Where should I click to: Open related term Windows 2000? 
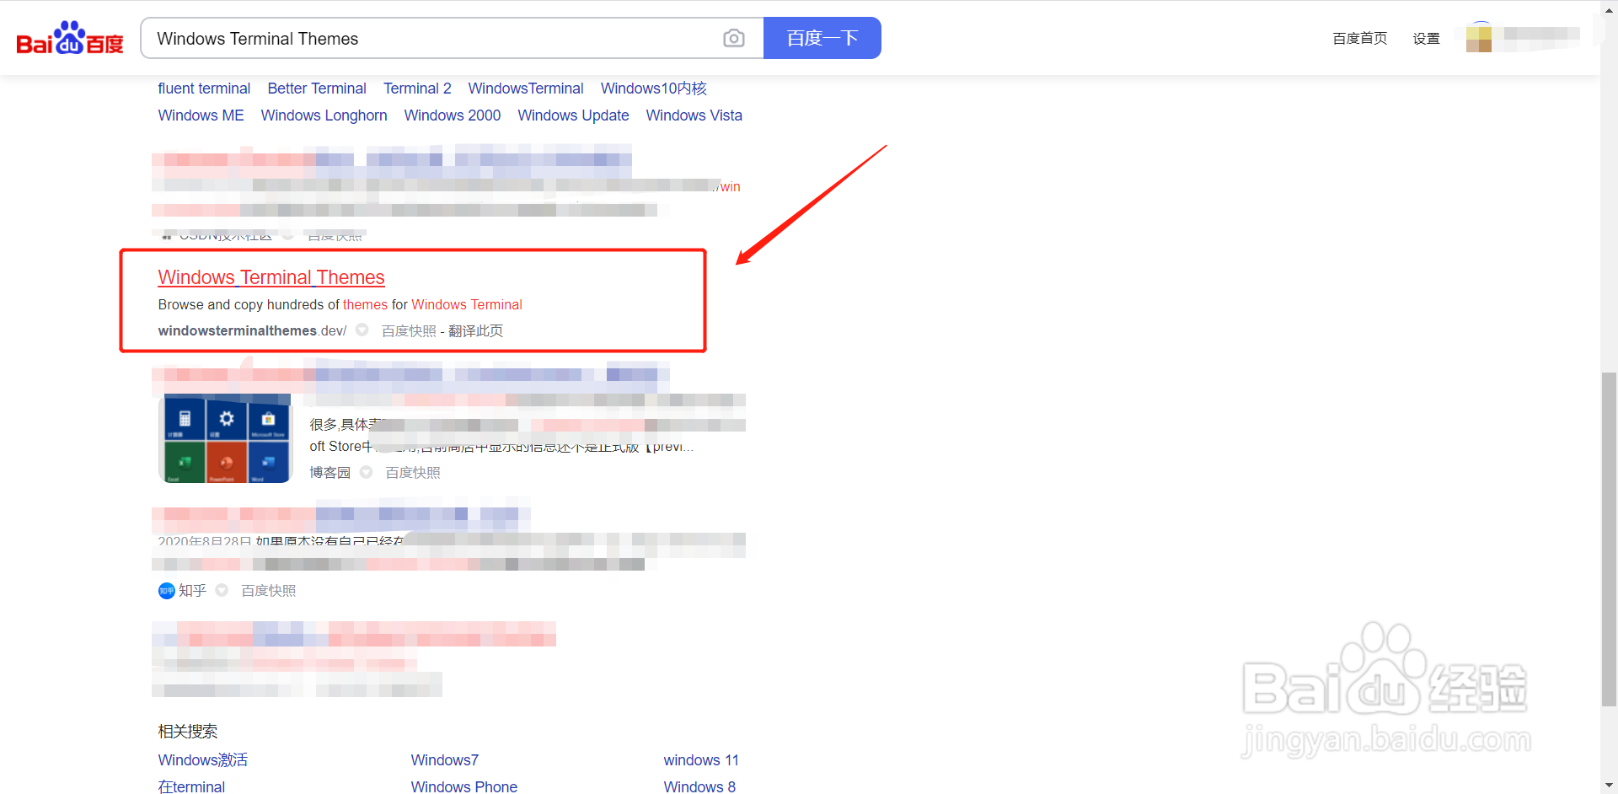(x=453, y=115)
